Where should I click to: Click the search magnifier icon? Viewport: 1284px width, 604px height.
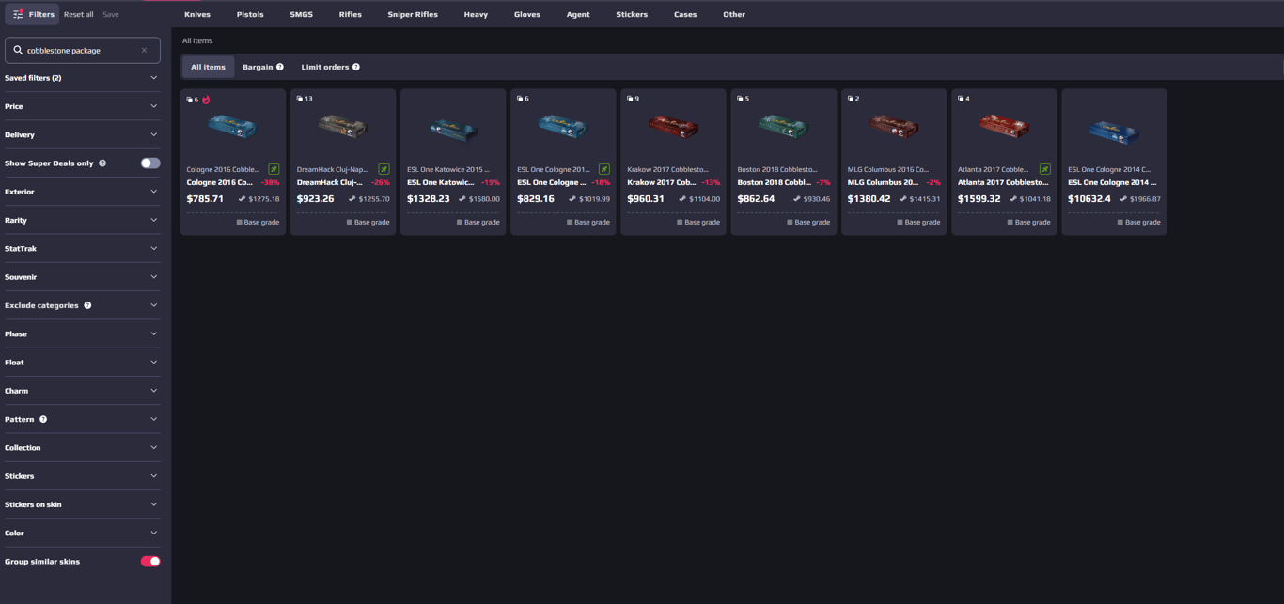pos(18,50)
